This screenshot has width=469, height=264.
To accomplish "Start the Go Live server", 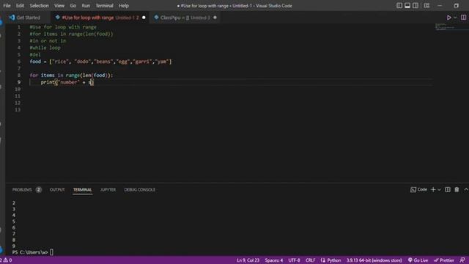I will (418, 260).
